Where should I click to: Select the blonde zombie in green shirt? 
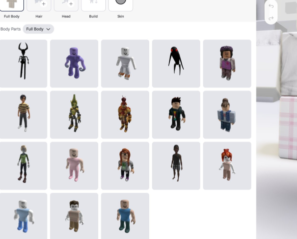pos(23,166)
